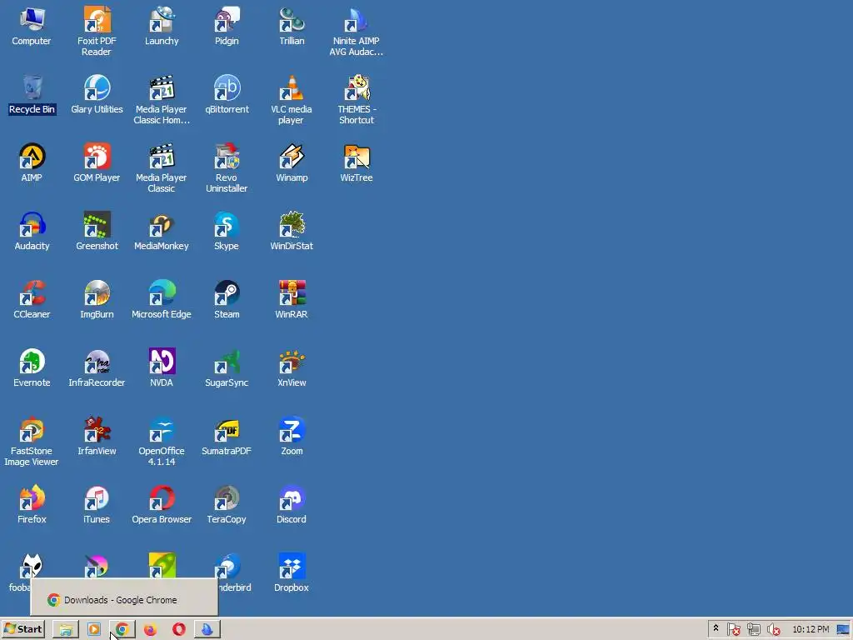Select the OpenOffice 4.1.14 shortcut
This screenshot has width=853, height=640.
pos(162,442)
